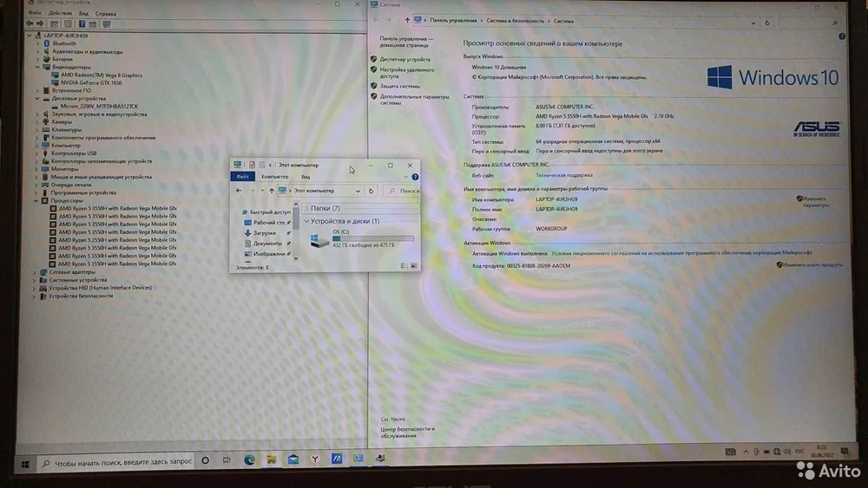
Task: Open Microsoft Edge from taskbar
Action: [x=249, y=459]
